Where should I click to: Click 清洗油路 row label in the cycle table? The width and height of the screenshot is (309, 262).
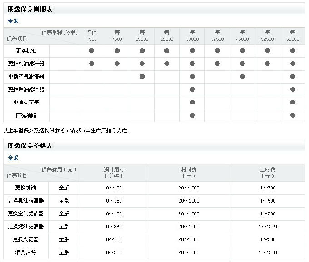point(26,115)
